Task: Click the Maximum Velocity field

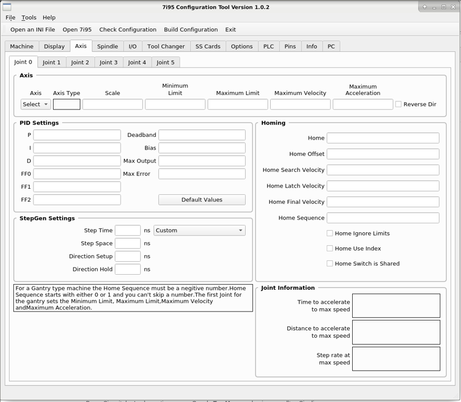Action: pos(300,104)
